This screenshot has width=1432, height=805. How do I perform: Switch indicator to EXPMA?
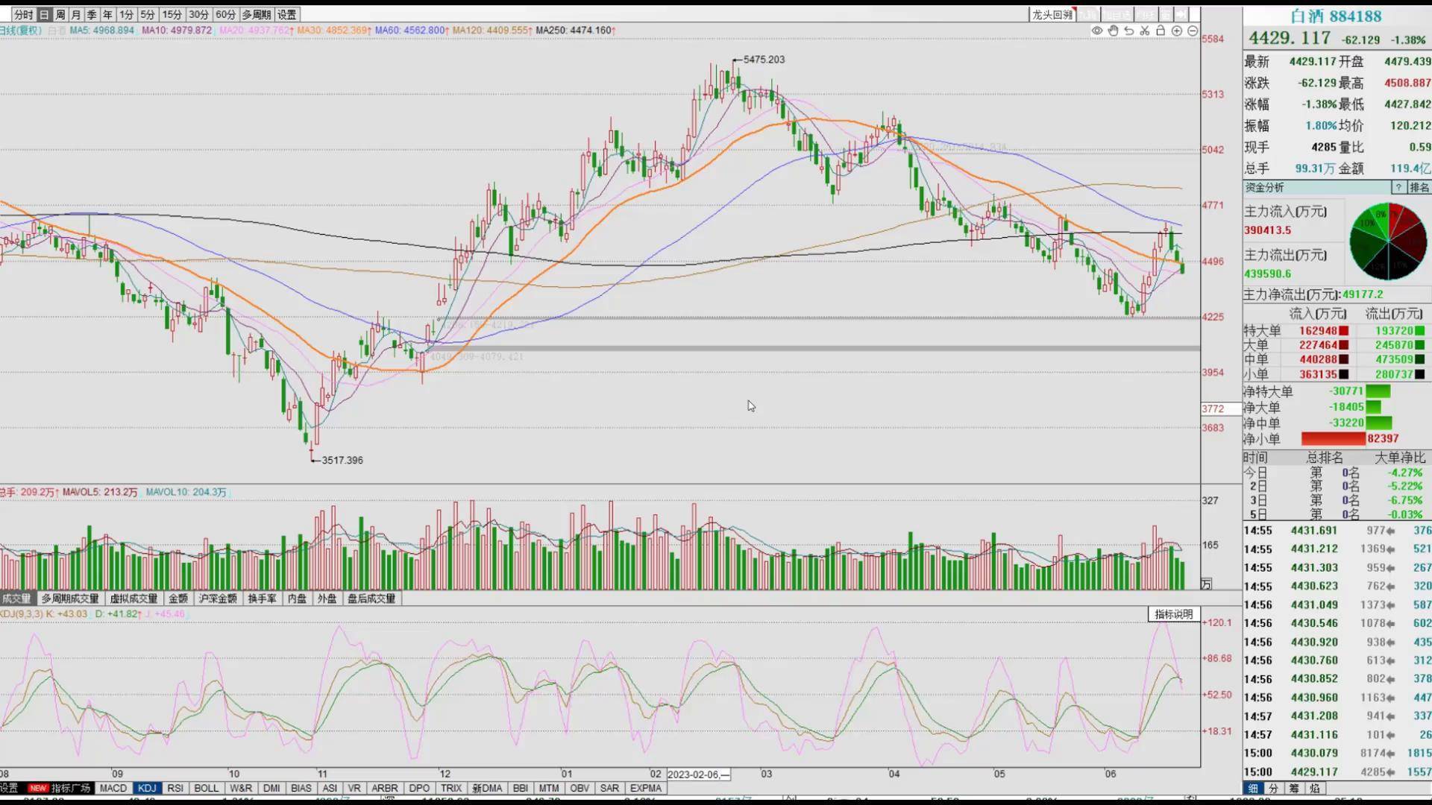[645, 788]
